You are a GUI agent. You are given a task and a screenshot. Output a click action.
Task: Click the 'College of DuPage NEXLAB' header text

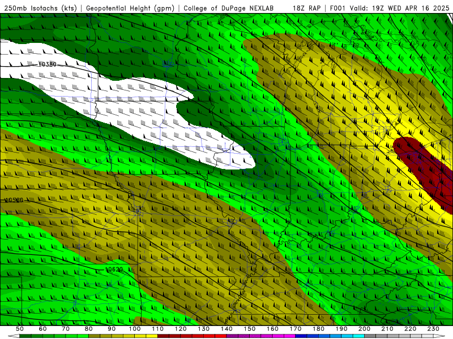pos(229,8)
